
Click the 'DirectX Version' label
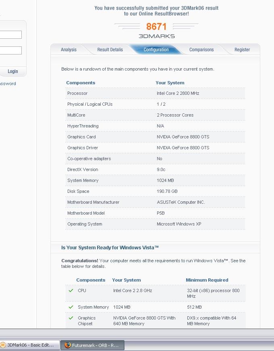click(83, 169)
